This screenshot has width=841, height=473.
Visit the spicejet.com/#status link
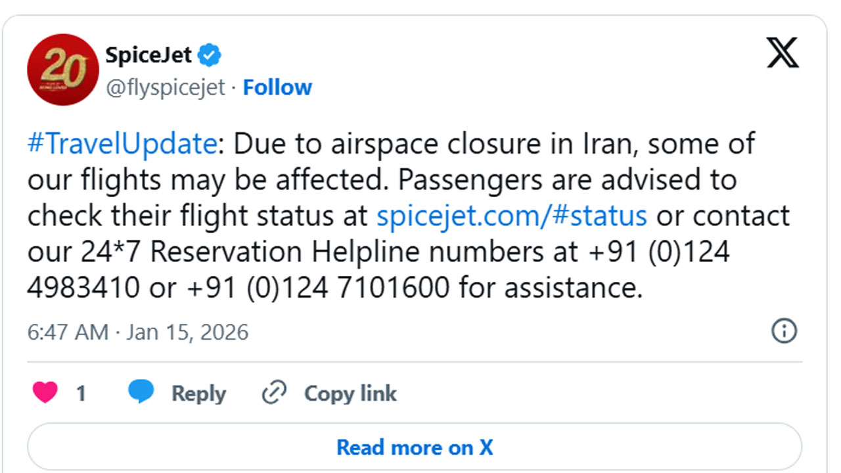coord(512,215)
